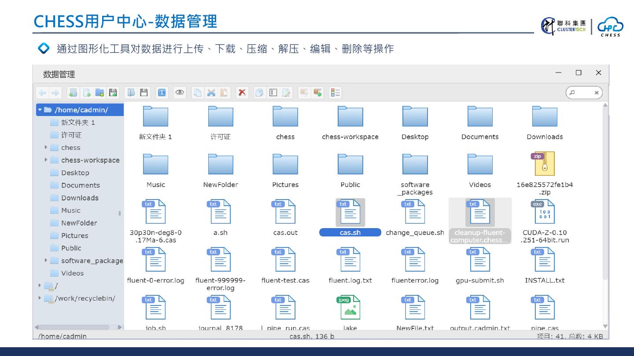Expand the chess-workspace tree folder
This screenshot has height=356, width=634.
click(46, 160)
